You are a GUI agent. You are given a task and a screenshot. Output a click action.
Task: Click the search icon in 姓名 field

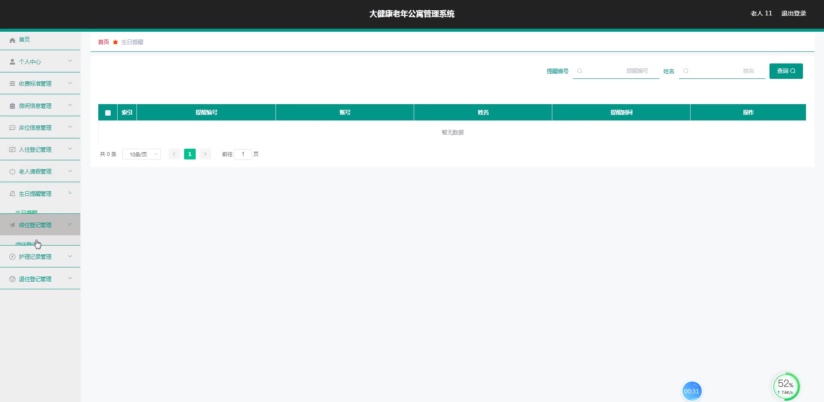(x=686, y=71)
